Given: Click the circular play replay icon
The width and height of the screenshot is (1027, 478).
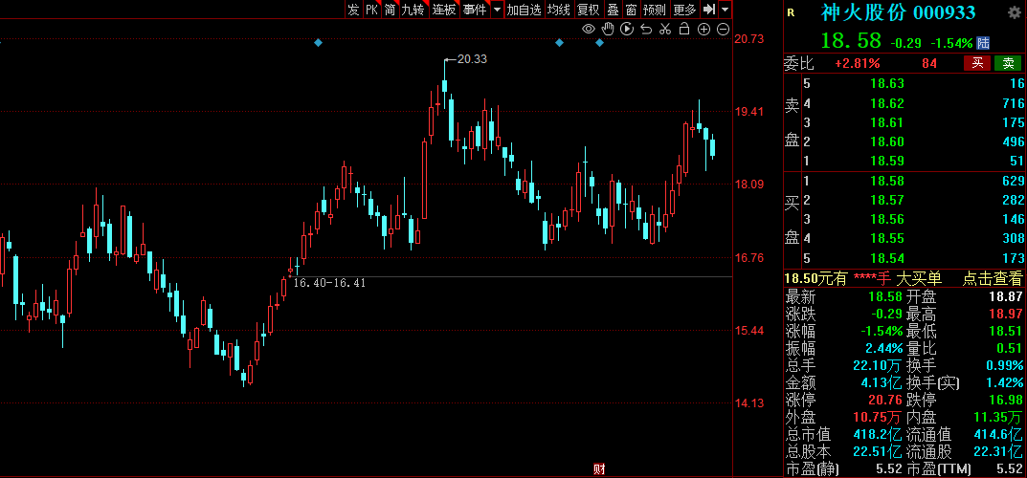Looking at the screenshot, I should [x=628, y=30].
